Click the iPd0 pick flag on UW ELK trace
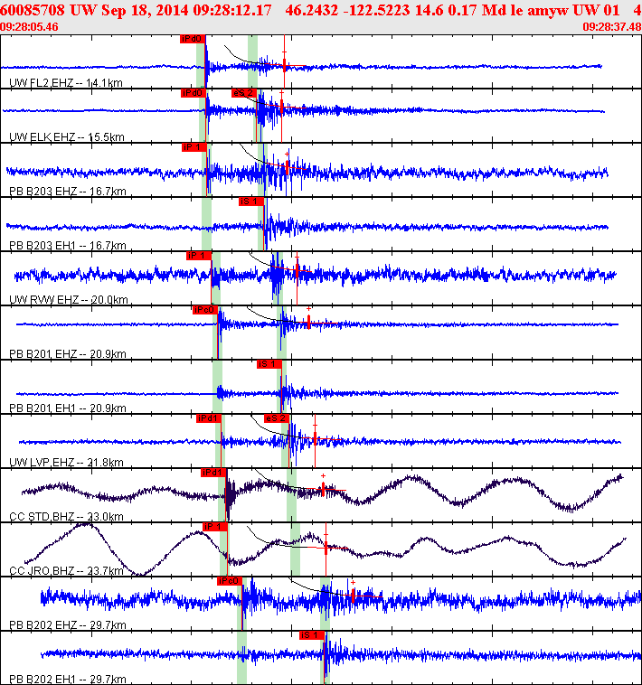The image size is (642, 685). [x=194, y=93]
